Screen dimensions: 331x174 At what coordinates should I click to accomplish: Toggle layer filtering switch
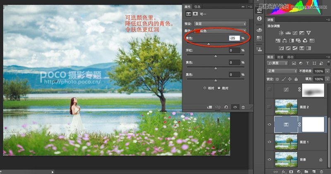click(329, 63)
